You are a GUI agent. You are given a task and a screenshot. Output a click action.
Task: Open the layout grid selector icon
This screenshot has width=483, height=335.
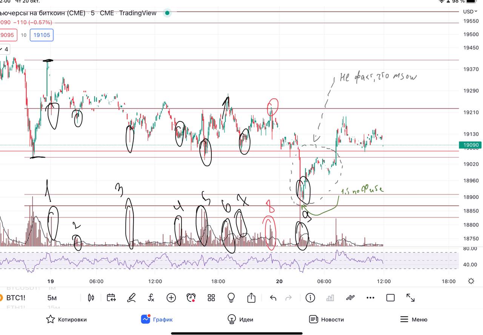(x=211, y=298)
